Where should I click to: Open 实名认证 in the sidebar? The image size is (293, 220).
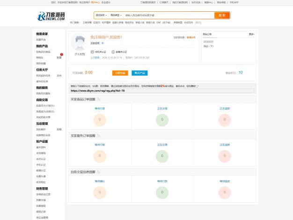[41, 159]
